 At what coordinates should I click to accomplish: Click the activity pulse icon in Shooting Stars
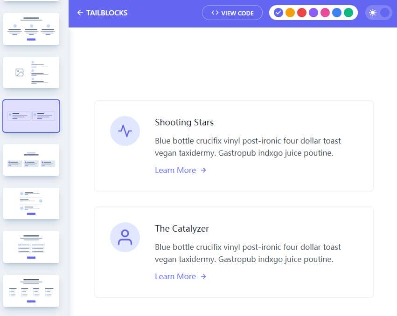pos(125,131)
